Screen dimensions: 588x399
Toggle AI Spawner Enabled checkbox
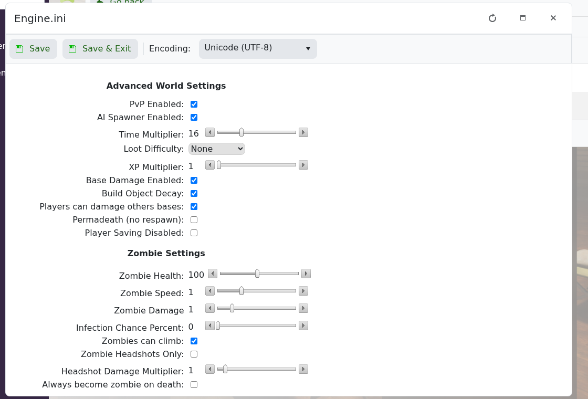[194, 118]
